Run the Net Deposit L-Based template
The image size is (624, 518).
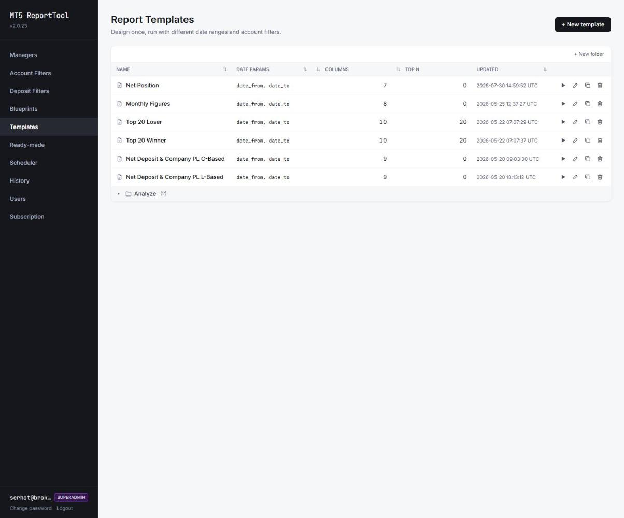pos(563,177)
